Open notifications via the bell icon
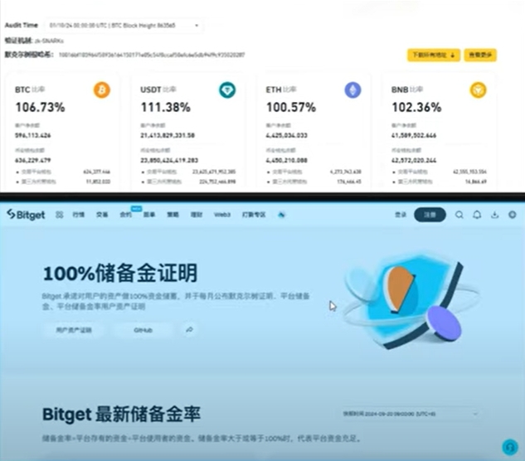525x461 pixels. tap(477, 215)
